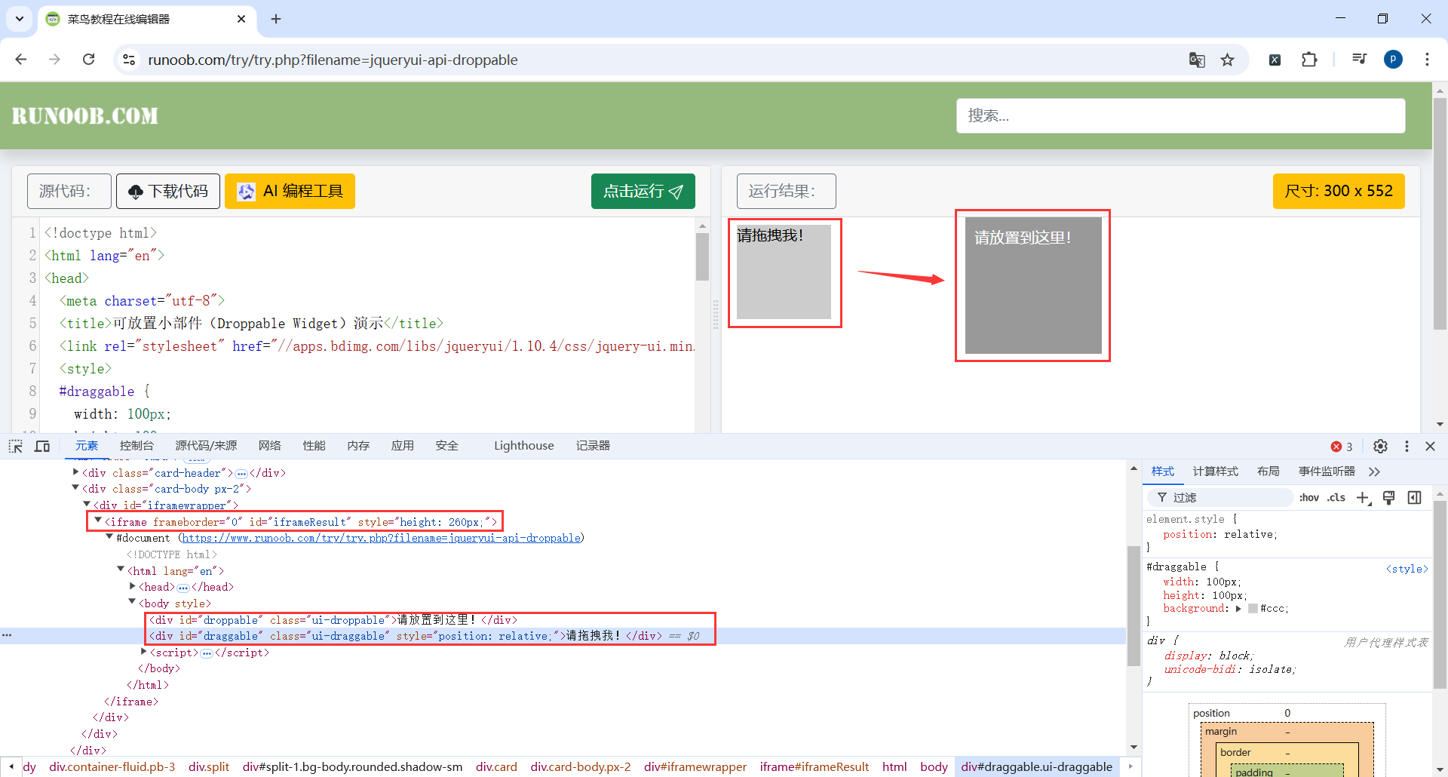1448x777 pixels.
Task: Collapse the html lang=en node
Action: click(x=121, y=570)
